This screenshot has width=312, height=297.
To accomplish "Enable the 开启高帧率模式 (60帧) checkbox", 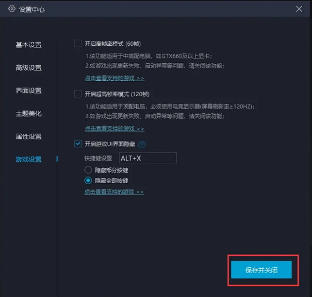I will [78, 44].
